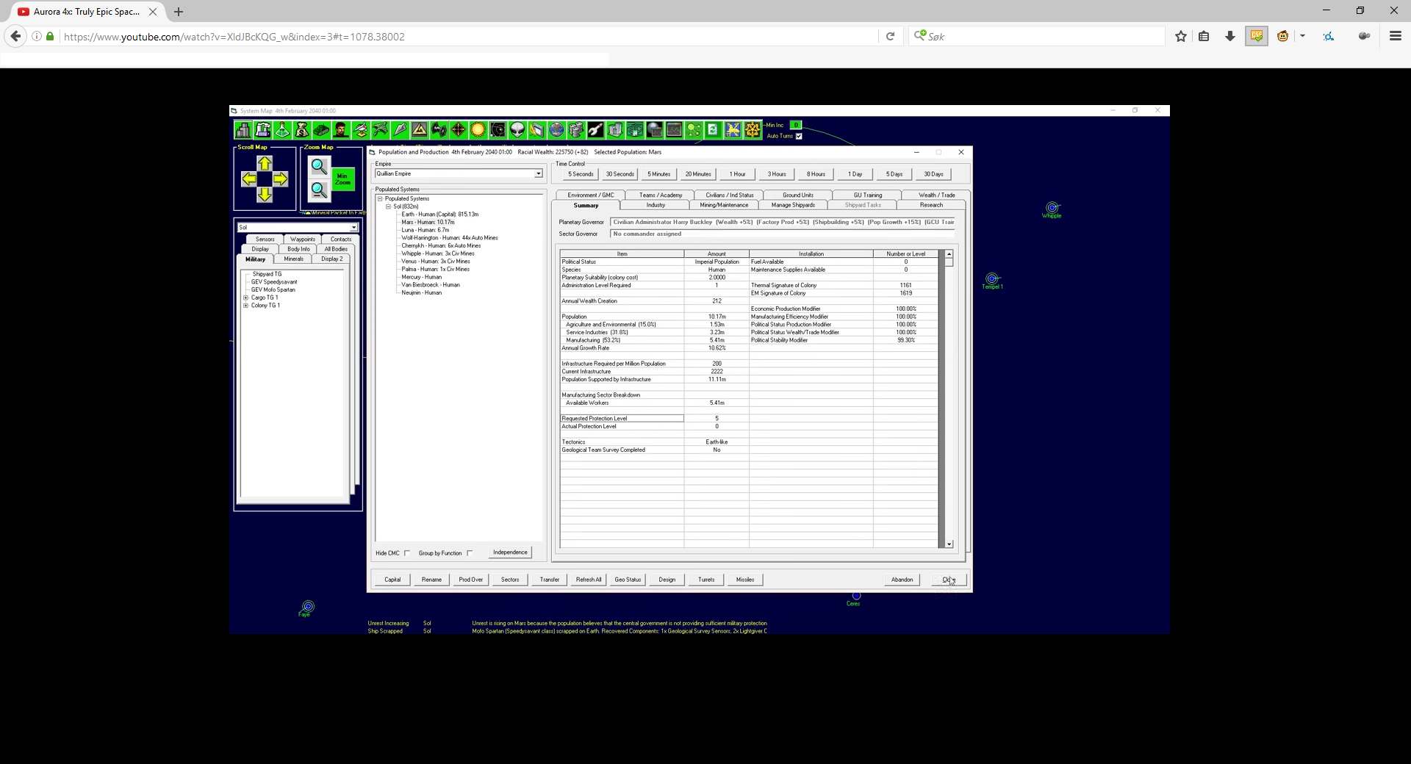
Task: Click the Independence button
Action: click(x=510, y=552)
